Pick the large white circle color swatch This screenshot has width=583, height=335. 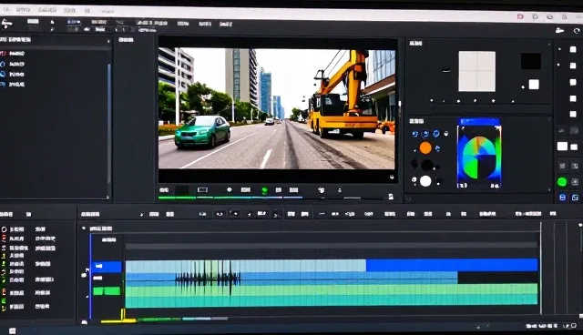click(x=425, y=181)
